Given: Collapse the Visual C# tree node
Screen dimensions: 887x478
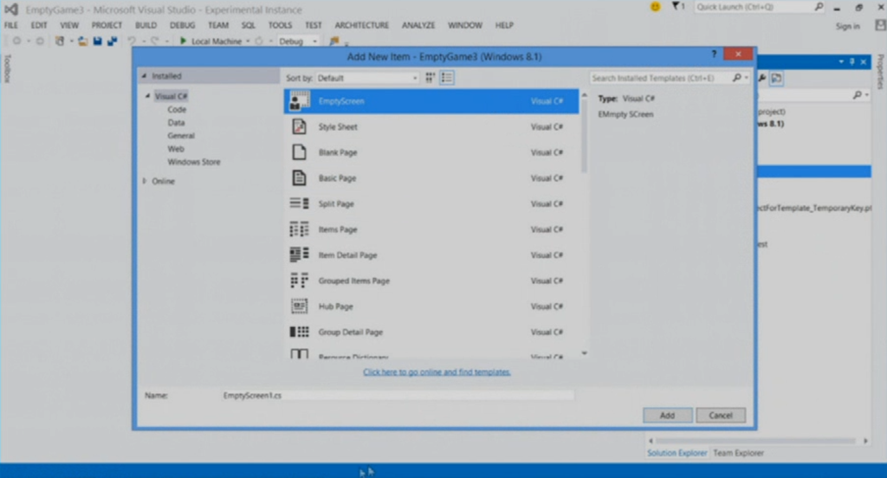Looking at the screenshot, I should pos(147,96).
